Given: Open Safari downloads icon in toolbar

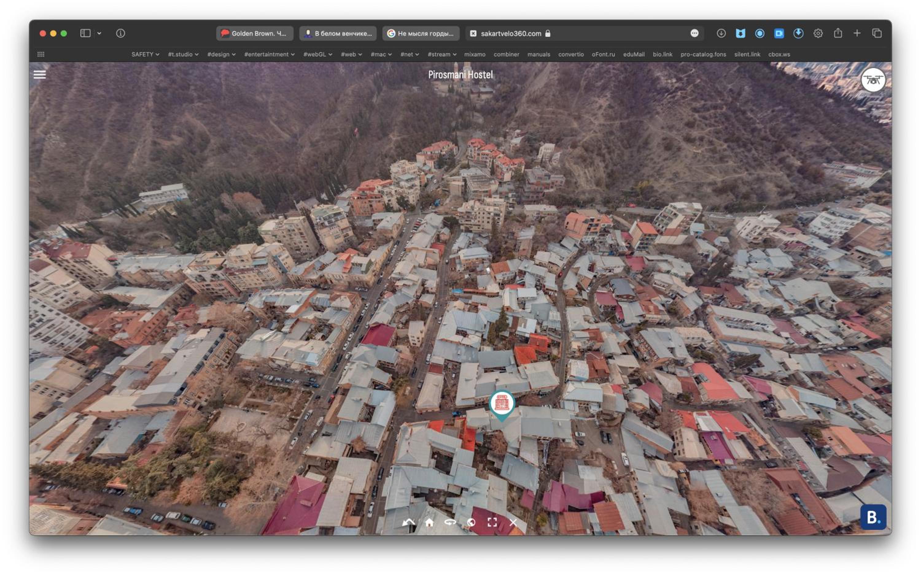Looking at the screenshot, I should pos(721,33).
